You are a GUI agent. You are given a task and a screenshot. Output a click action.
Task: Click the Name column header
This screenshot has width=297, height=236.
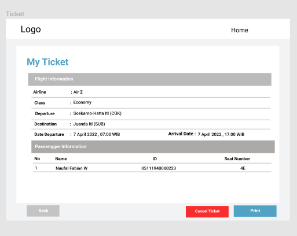coord(61,158)
